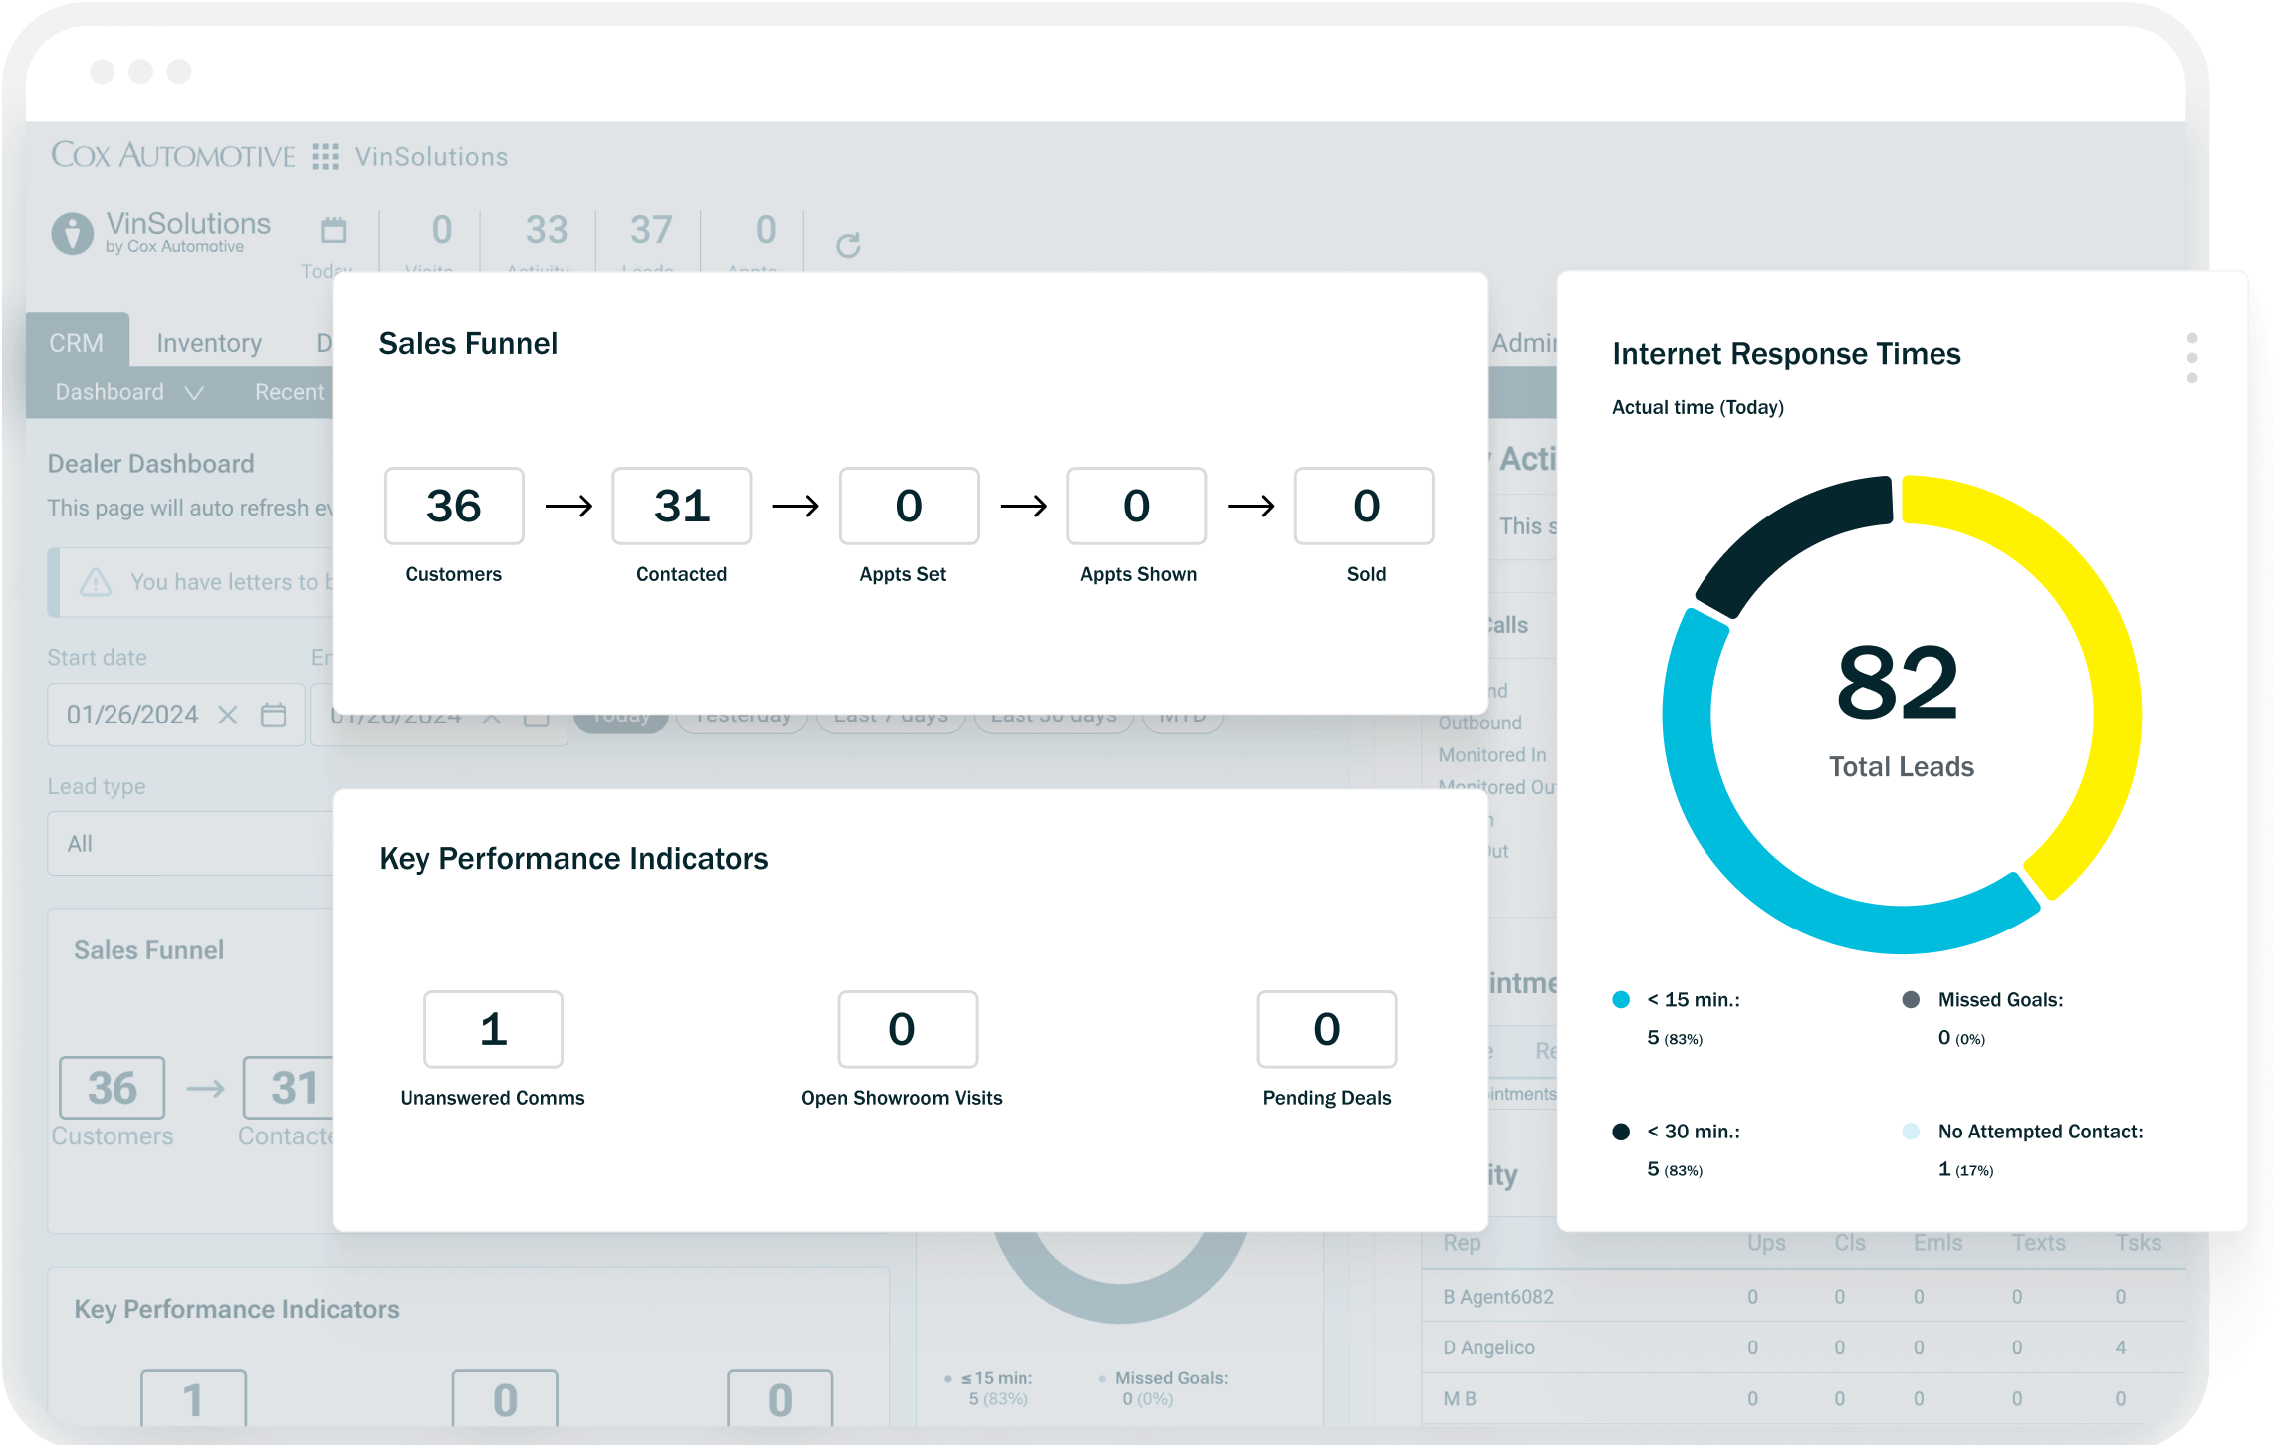The height and width of the screenshot is (1445, 2273).
Task: Click the refresh icon in stats bar
Action: [848, 245]
